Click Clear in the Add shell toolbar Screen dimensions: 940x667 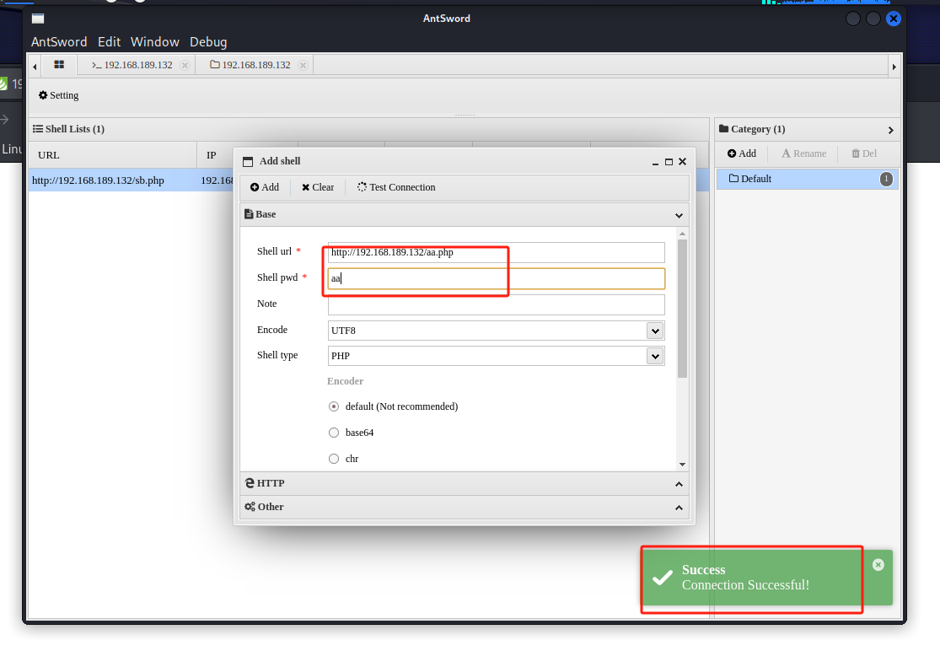point(318,187)
